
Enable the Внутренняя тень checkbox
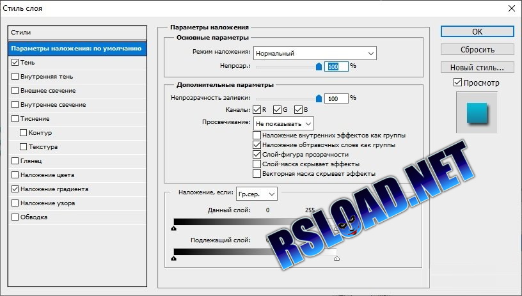point(15,77)
